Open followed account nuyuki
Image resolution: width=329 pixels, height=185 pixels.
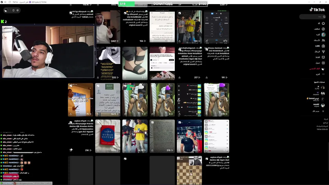pyautogui.click(x=319, y=105)
